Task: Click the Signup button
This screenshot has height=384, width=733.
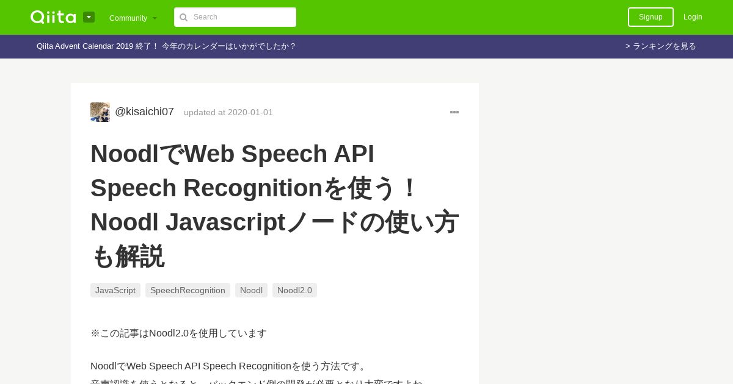Action: (651, 17)
